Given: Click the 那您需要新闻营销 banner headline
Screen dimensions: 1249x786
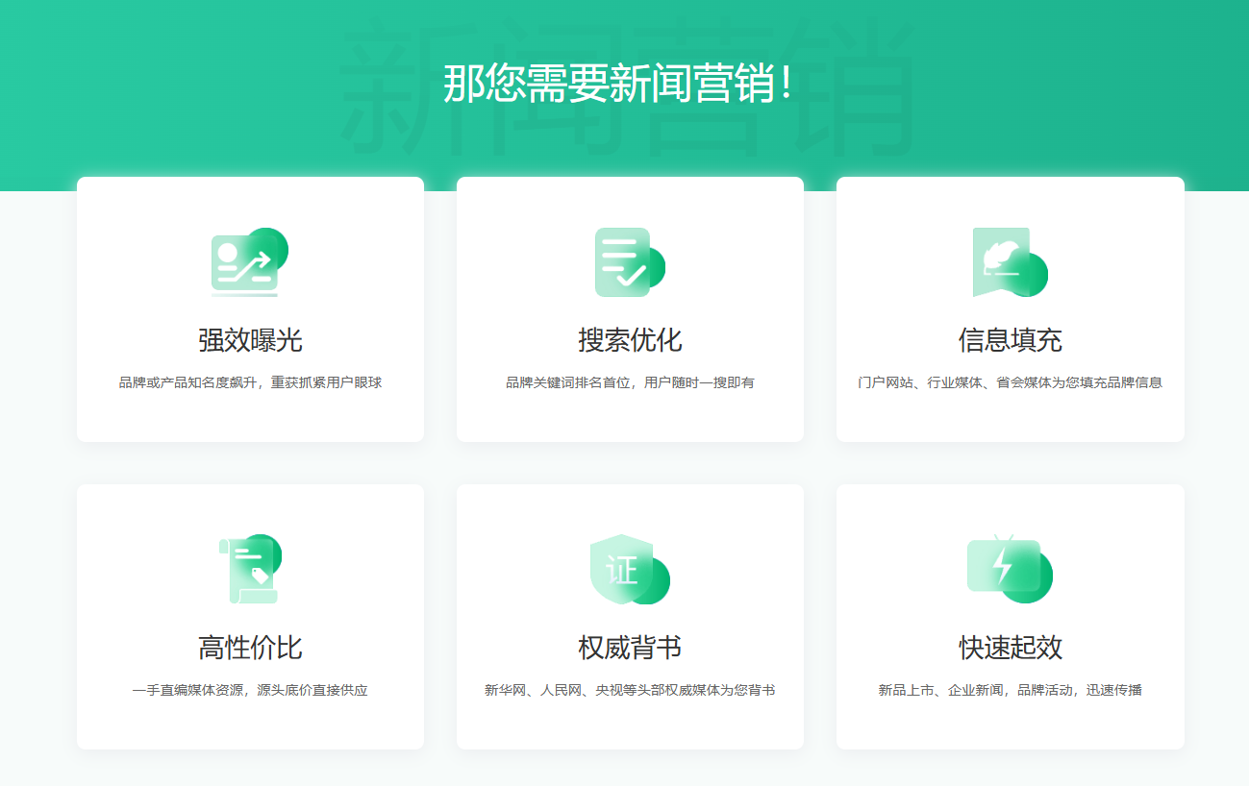Looking at the screenshot, I should pyautogui.click(x=619, y=85).
